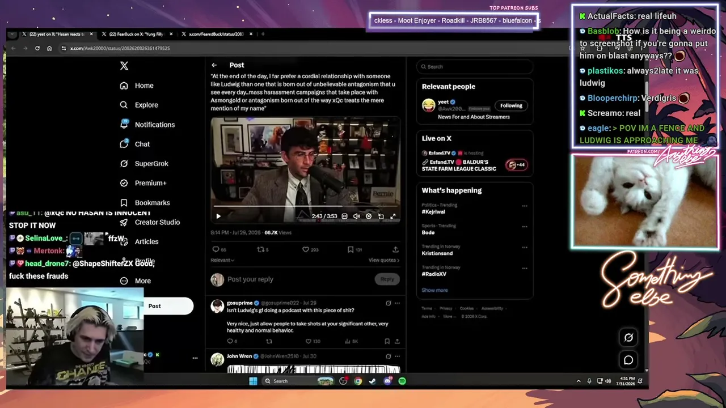Open options for #Kejriwal trend
The height and width of the screenshot is (408, 726).
(x=524, y=206)
